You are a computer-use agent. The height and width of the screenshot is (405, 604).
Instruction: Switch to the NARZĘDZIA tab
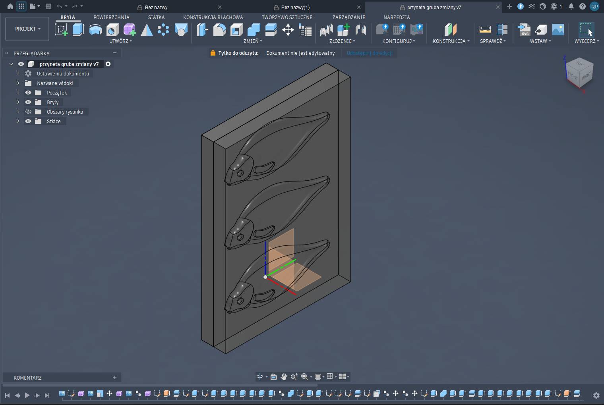397,17
